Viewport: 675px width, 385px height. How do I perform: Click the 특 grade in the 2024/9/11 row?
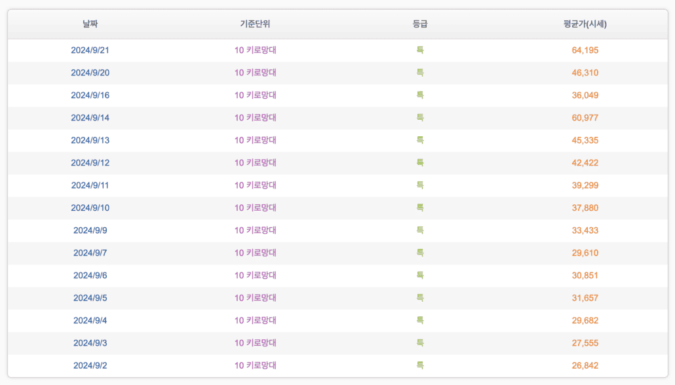coord(419,185)
